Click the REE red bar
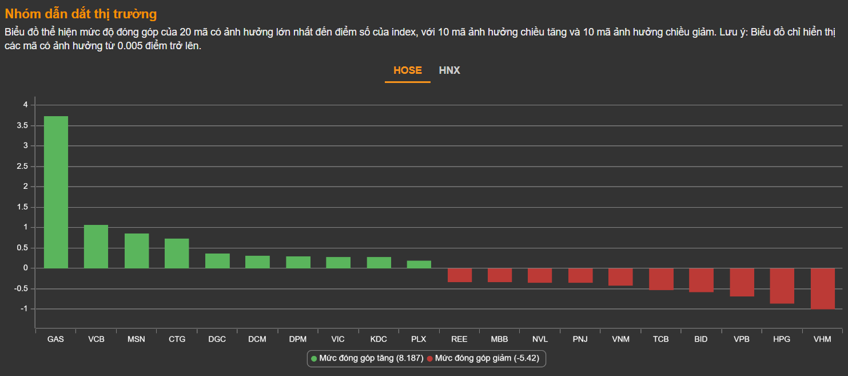Viewport: 848px width, 376px height. [x=459, y=275]
